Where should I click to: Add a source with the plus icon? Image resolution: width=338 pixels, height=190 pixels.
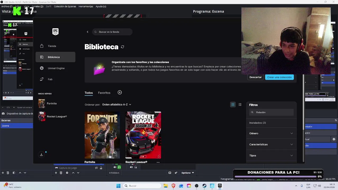point(56,173)
